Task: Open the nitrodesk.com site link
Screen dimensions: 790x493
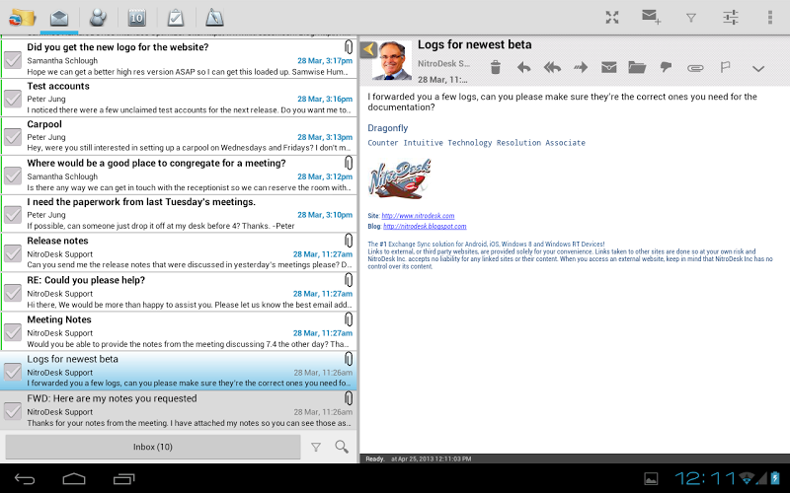Action: (x=418, y=216)
